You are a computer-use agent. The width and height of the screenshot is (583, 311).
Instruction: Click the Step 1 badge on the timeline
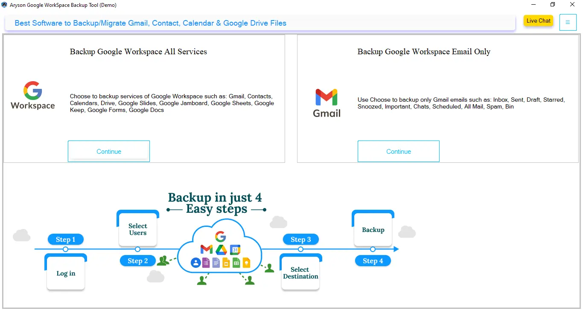tap(65, 239)
